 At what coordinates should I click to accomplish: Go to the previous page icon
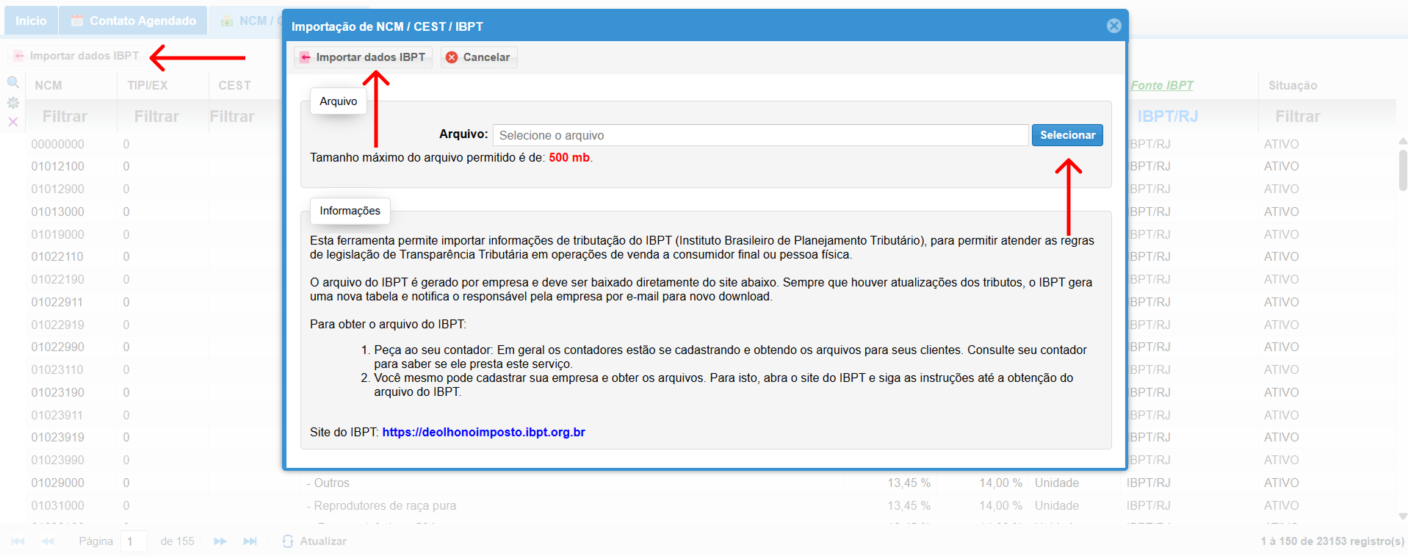48,541
